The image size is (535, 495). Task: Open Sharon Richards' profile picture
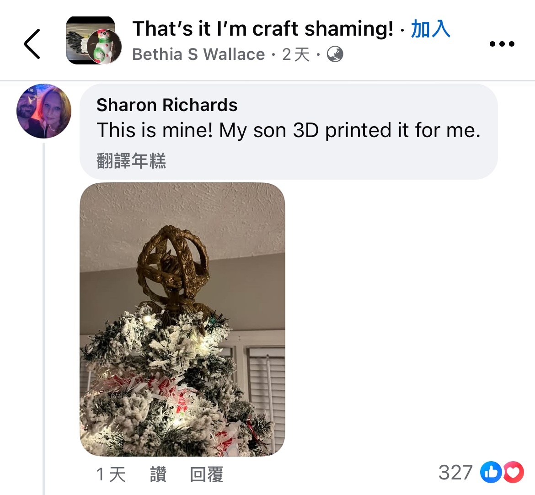coord(44,111)
